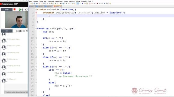
Task: Toggle the webcam green icon
Action: [x=20, y=10]
